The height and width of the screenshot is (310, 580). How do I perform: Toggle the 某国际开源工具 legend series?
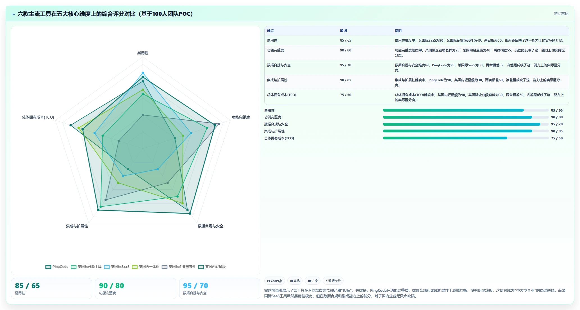pyautogui.click(x=86, y=267)
